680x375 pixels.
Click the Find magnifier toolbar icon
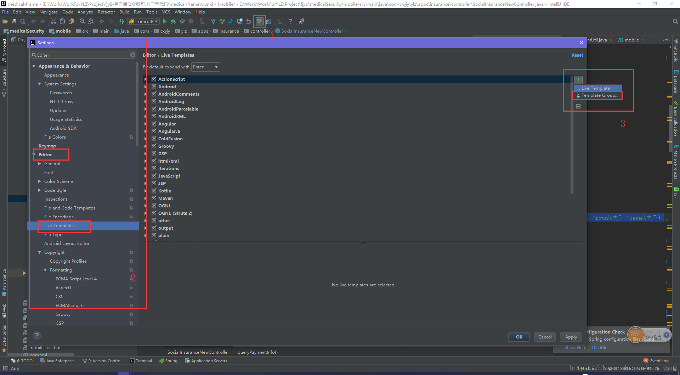click(82, 22)
